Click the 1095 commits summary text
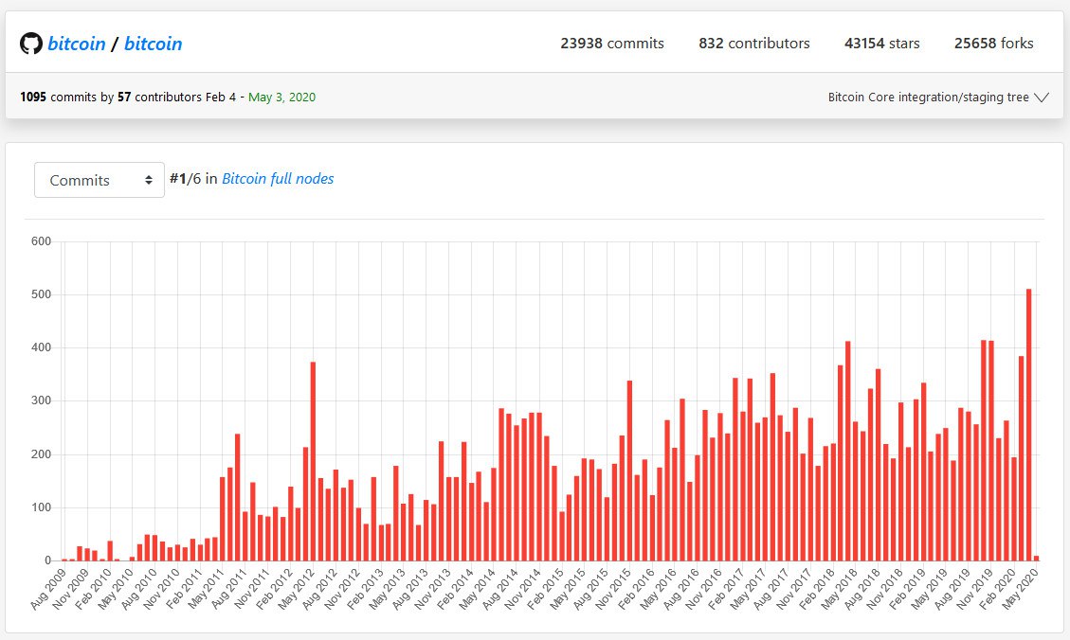The image size is (1070, 640). [x=58, y=97]
